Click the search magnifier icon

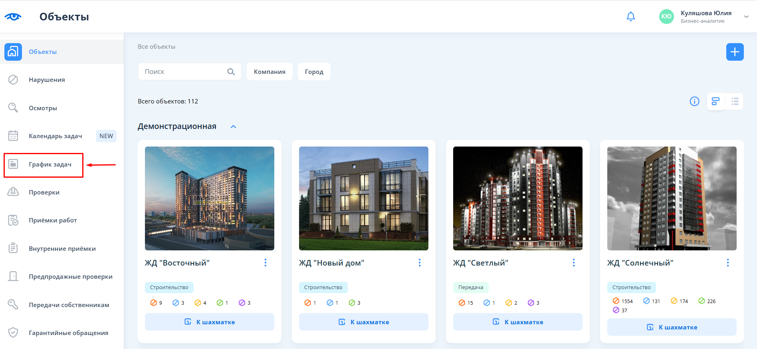pyautogui.click(x=231, y=72)
